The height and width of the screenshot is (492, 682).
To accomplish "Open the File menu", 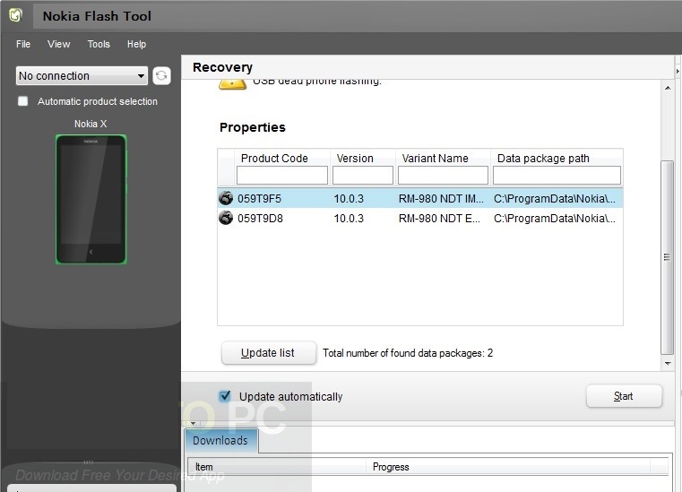I will click(x=23, y=44).
